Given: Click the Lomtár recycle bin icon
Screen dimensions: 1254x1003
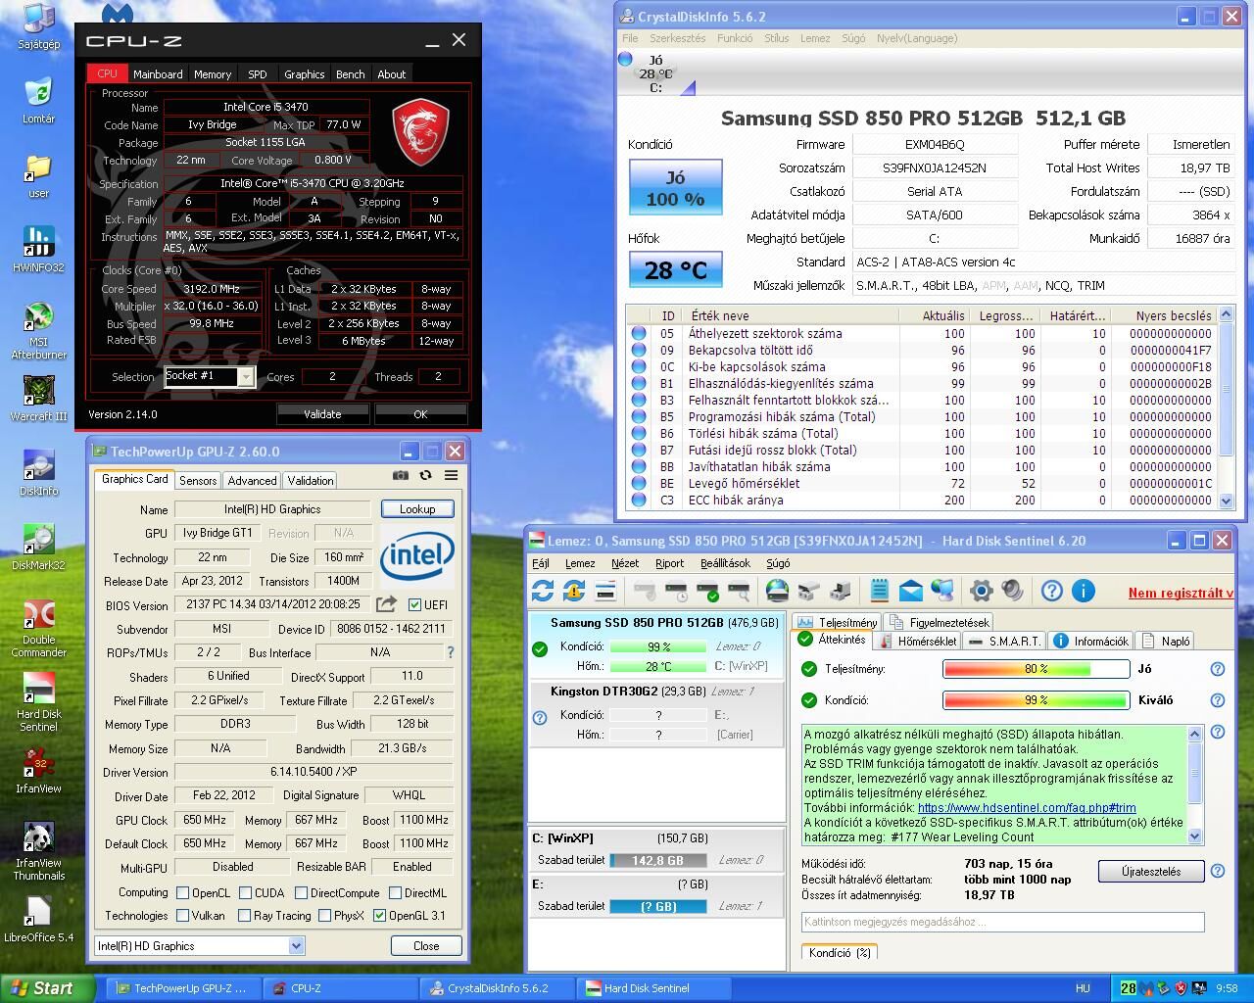Looking at the screenshot, I should point(38,100).
